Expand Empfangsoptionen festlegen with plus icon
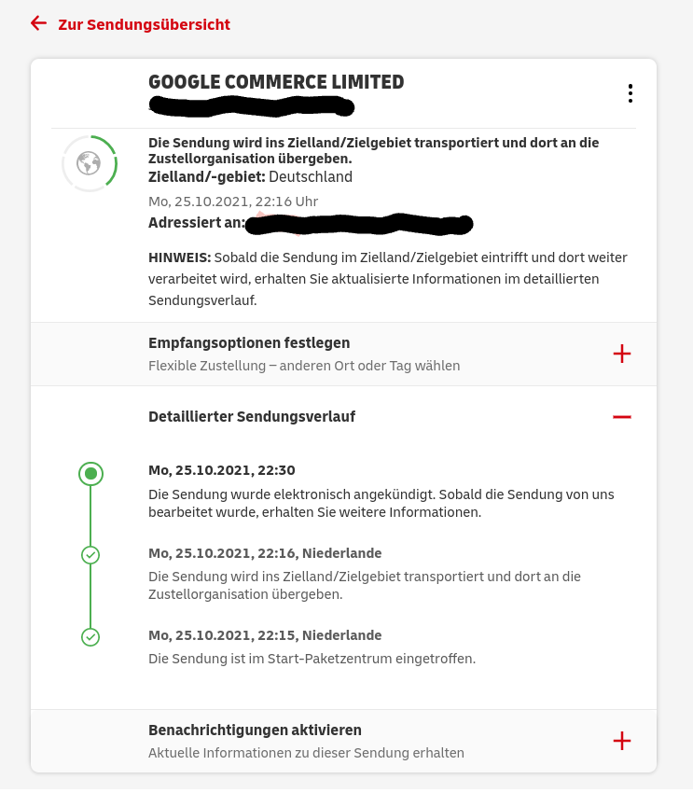 (x=622, y=354)
